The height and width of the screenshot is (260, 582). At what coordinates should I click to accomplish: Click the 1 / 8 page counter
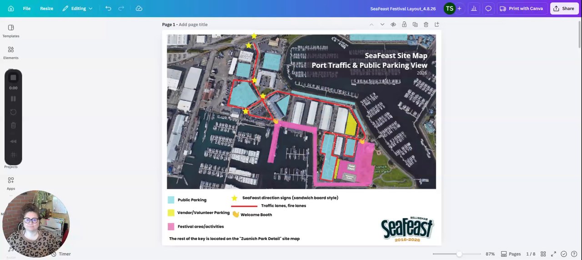tap(531, 254)
